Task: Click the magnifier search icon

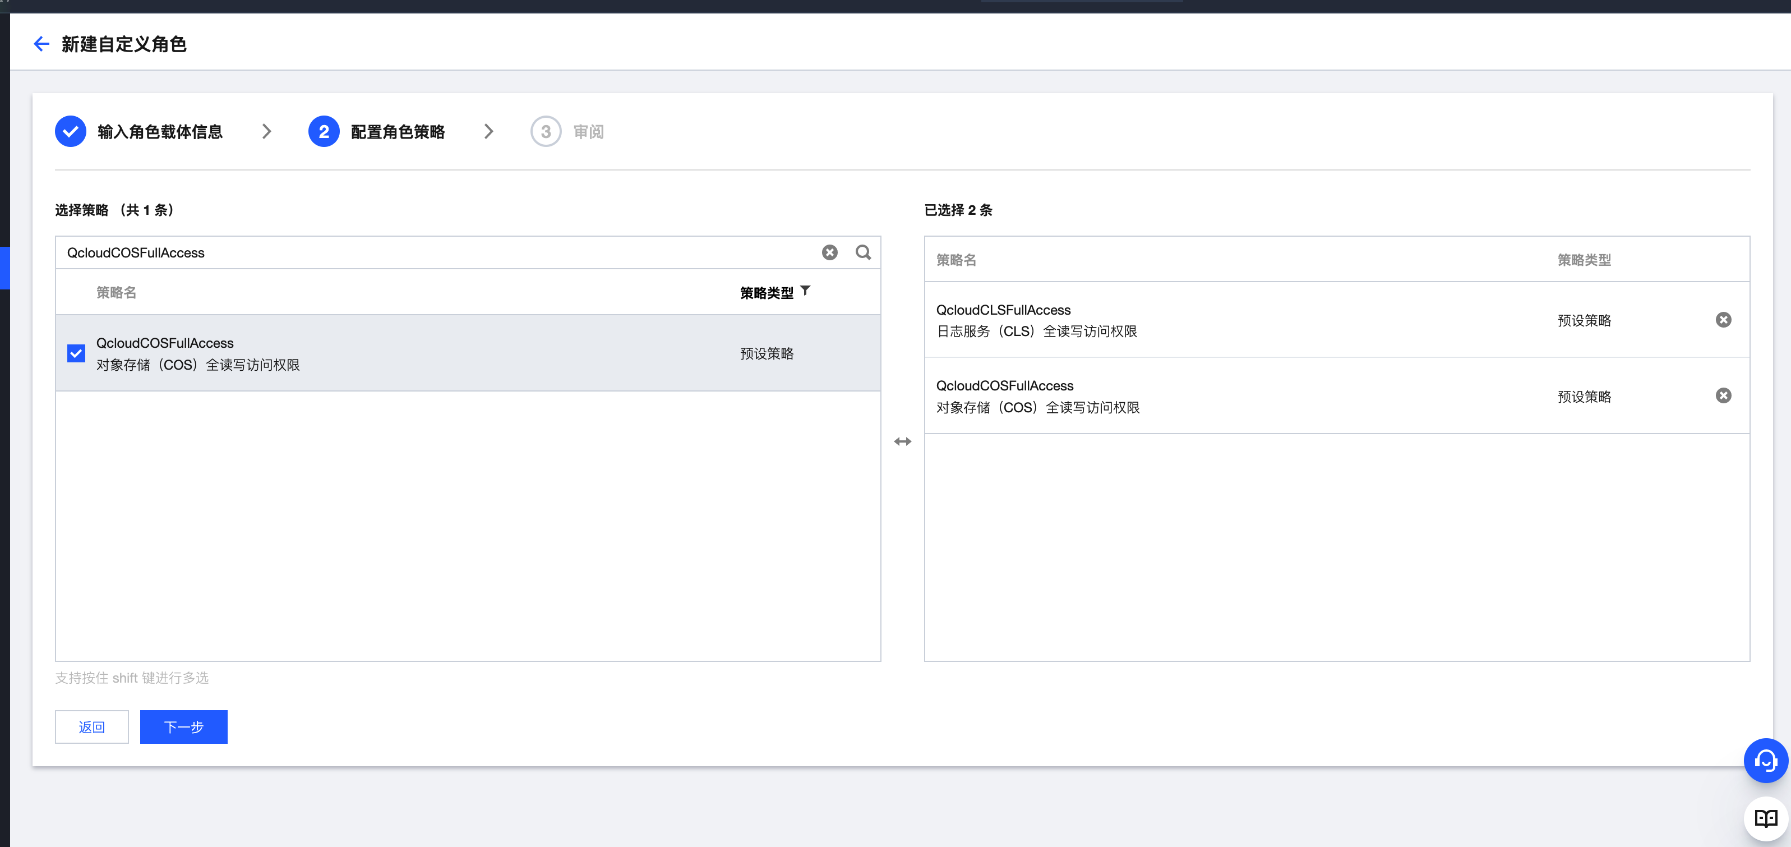Action: 863,252
